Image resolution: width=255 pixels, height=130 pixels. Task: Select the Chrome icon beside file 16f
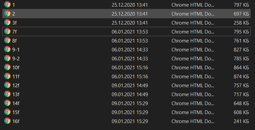pos(7,121)
